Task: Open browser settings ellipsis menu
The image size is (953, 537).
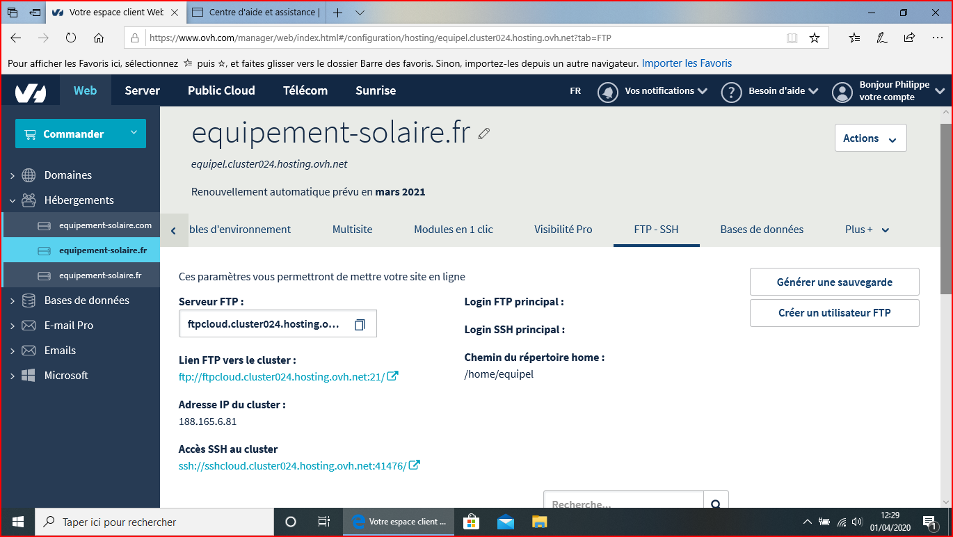Action: (x=936, y=38)
